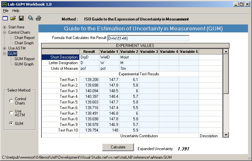The image size is (252, 161).
Task: Click the EXPERIMENT VALUES header bar
Action: (135, 46)
